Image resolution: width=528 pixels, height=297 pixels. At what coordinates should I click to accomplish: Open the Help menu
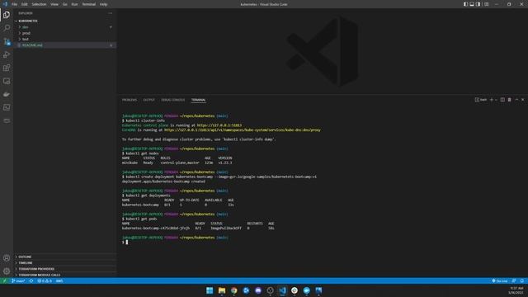(x=103, y=4)
